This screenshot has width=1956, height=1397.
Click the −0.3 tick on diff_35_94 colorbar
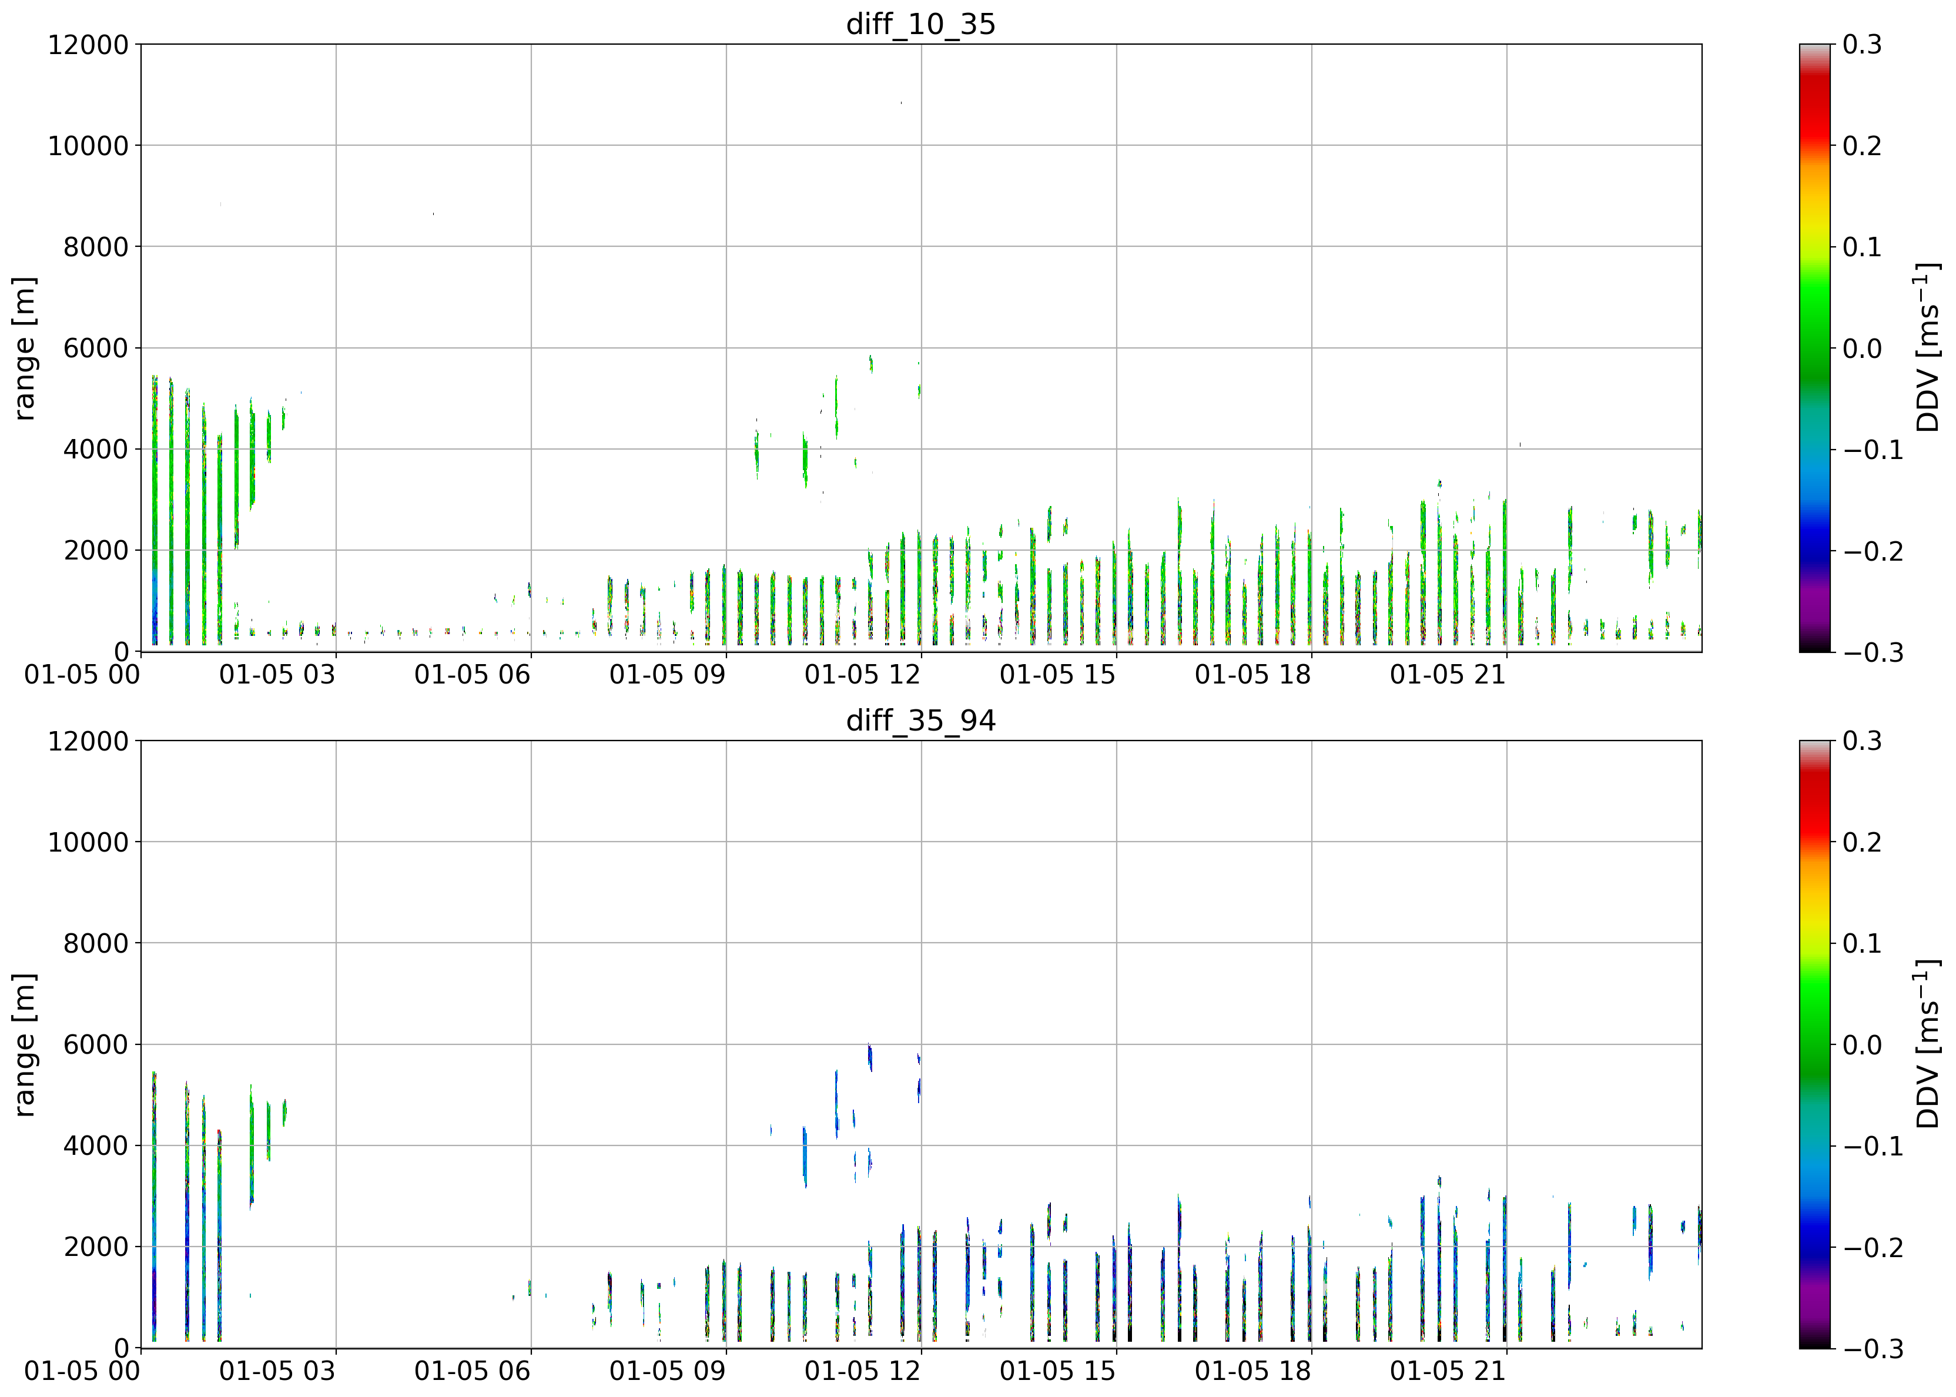pos(1873,1348)
